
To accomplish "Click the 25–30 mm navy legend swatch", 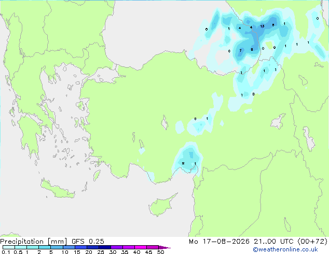I will click(x=104, y=247).
